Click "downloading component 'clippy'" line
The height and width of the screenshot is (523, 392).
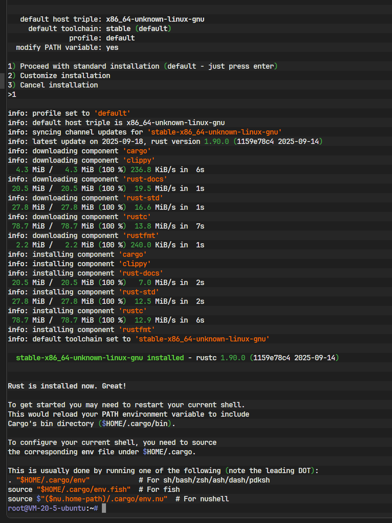(81, 160)
